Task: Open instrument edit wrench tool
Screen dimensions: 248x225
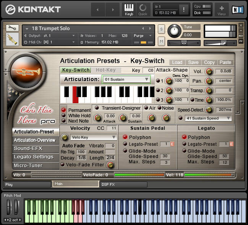Action: tap(12, 28)
